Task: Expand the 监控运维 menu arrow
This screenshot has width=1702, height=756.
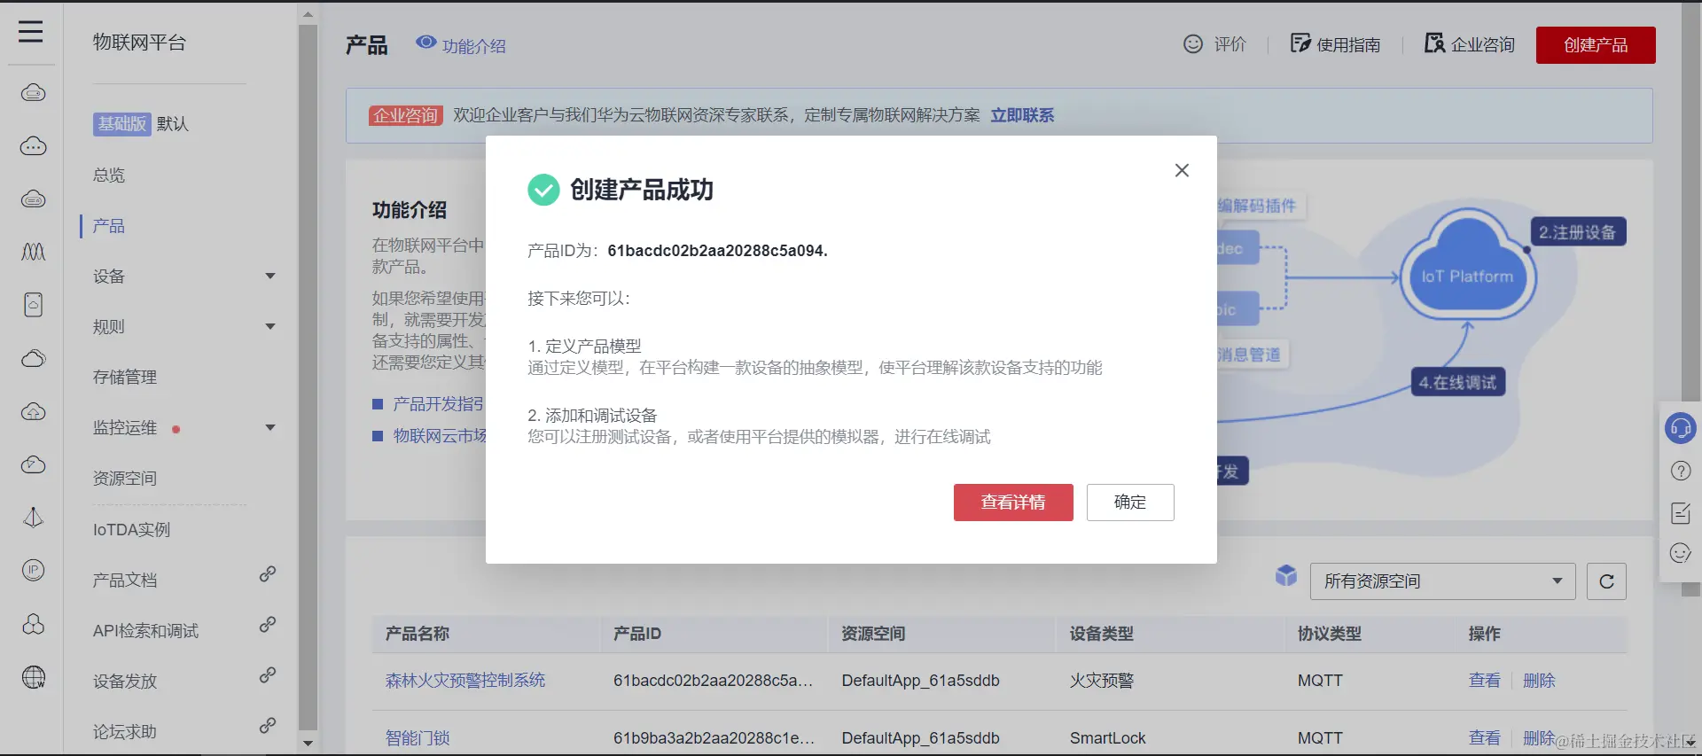Action: [x=270, y=427]
